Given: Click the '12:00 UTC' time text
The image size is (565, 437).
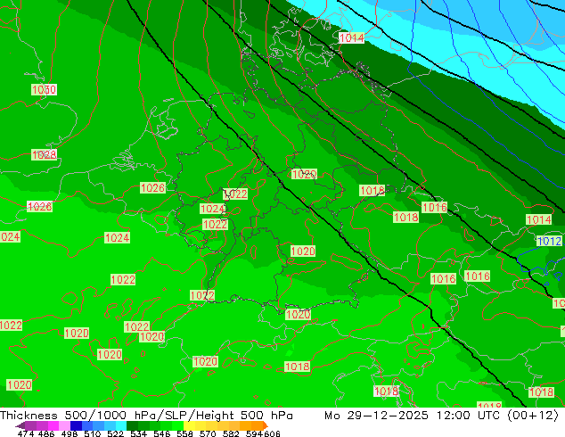Looking at the screenshot, I should (469, 416).
